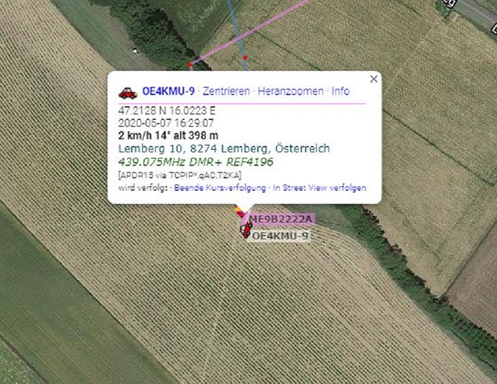Click the pink track line on the map
This screenshot has height=384, width=497.
coord(253,30)
